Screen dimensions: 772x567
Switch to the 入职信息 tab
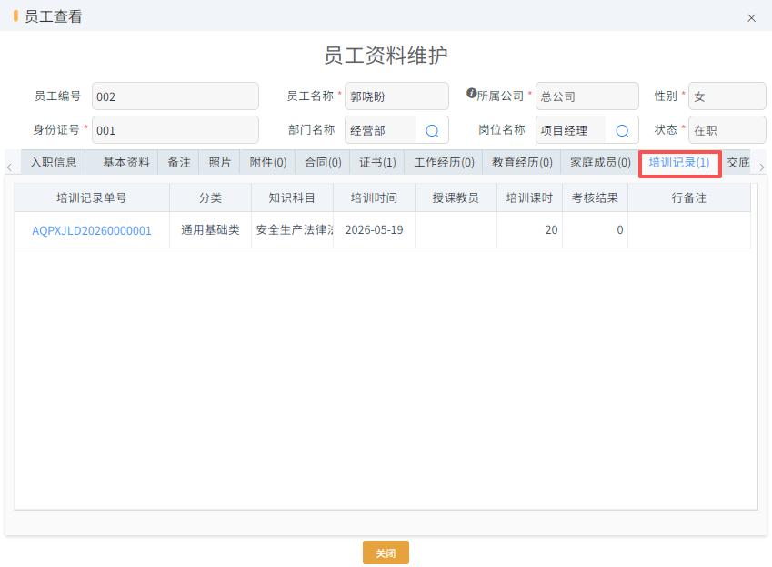coord(53,162)
